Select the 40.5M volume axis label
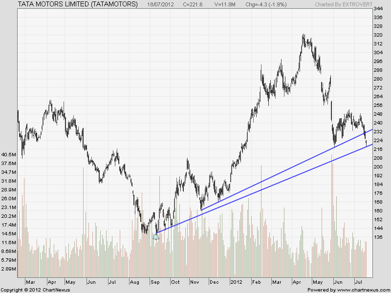 [9, 155]
